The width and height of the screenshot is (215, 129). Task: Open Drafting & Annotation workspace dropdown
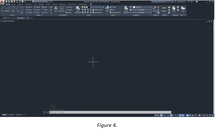coord(42,2)
